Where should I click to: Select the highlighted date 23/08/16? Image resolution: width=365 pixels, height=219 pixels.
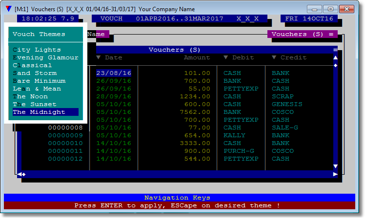[114, 73]
